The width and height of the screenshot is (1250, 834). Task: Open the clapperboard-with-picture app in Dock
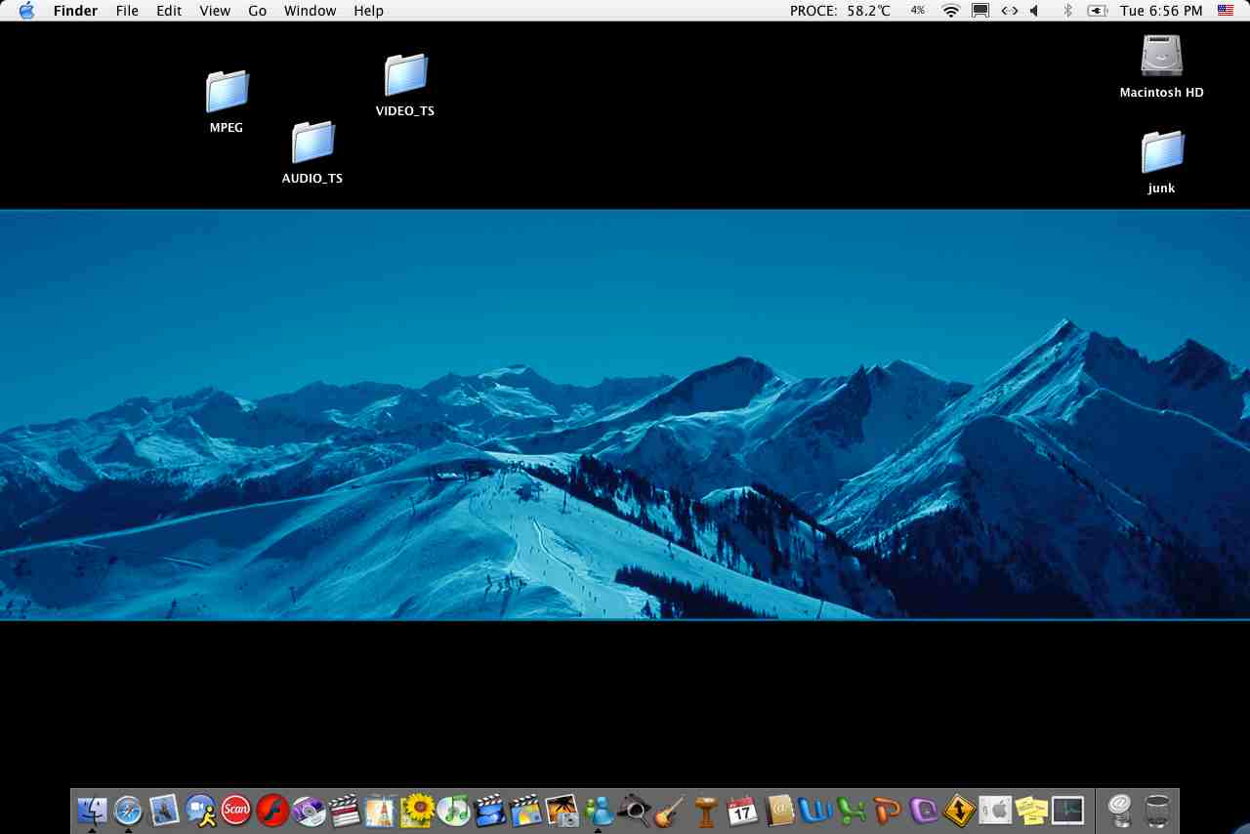[x=525, y=810]
